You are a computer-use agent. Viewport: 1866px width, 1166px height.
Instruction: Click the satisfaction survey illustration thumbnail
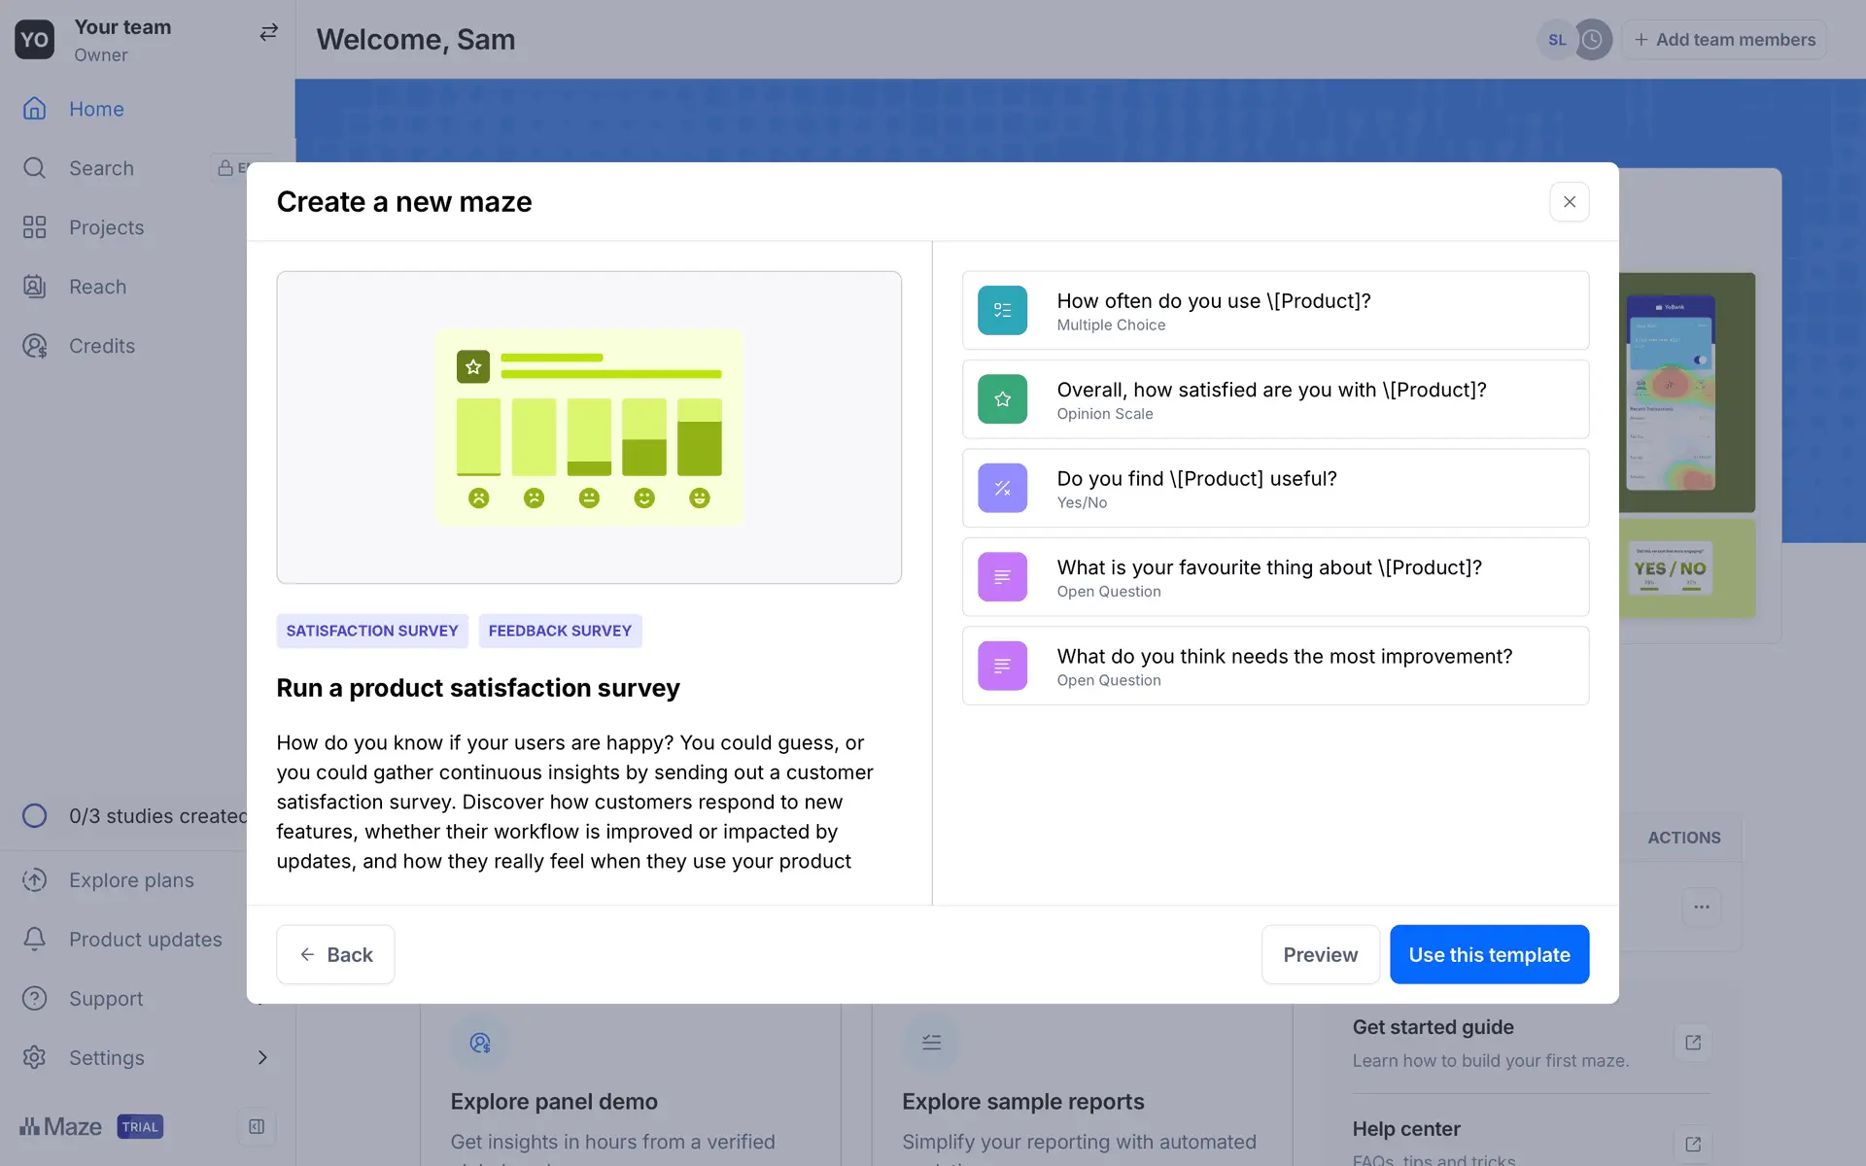[589, 428]
